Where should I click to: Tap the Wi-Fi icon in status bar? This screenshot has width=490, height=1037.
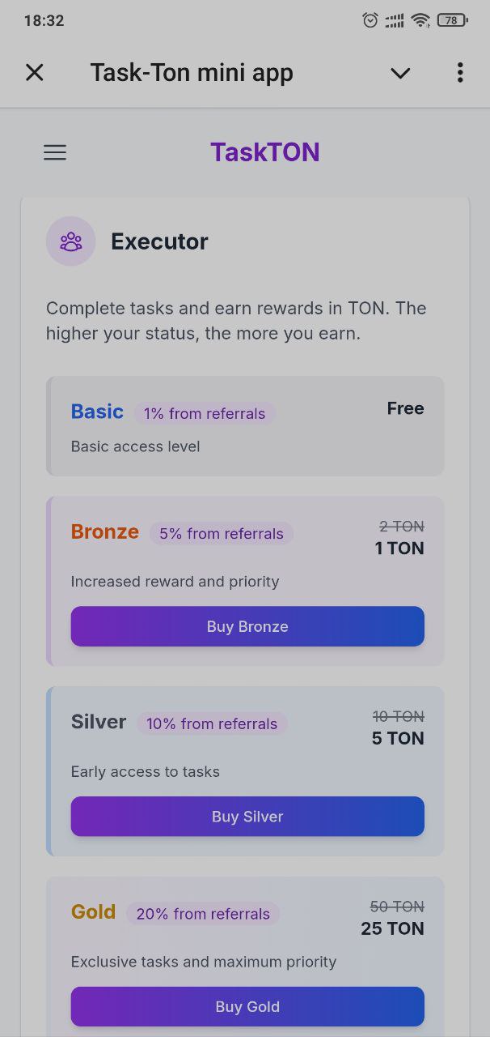tap(420, 20)
